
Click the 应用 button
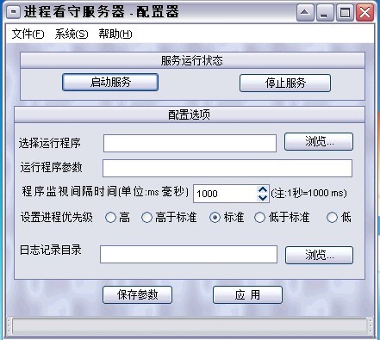(x=247, y=294)
